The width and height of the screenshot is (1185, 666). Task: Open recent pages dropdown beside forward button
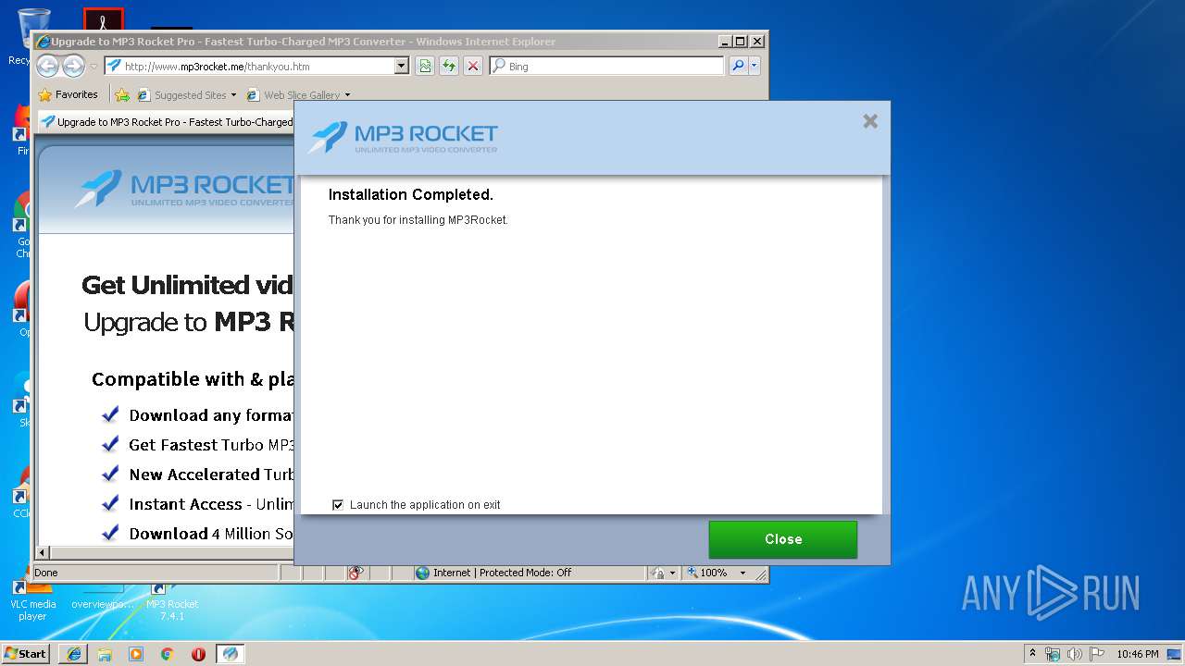tap(94, 67)
